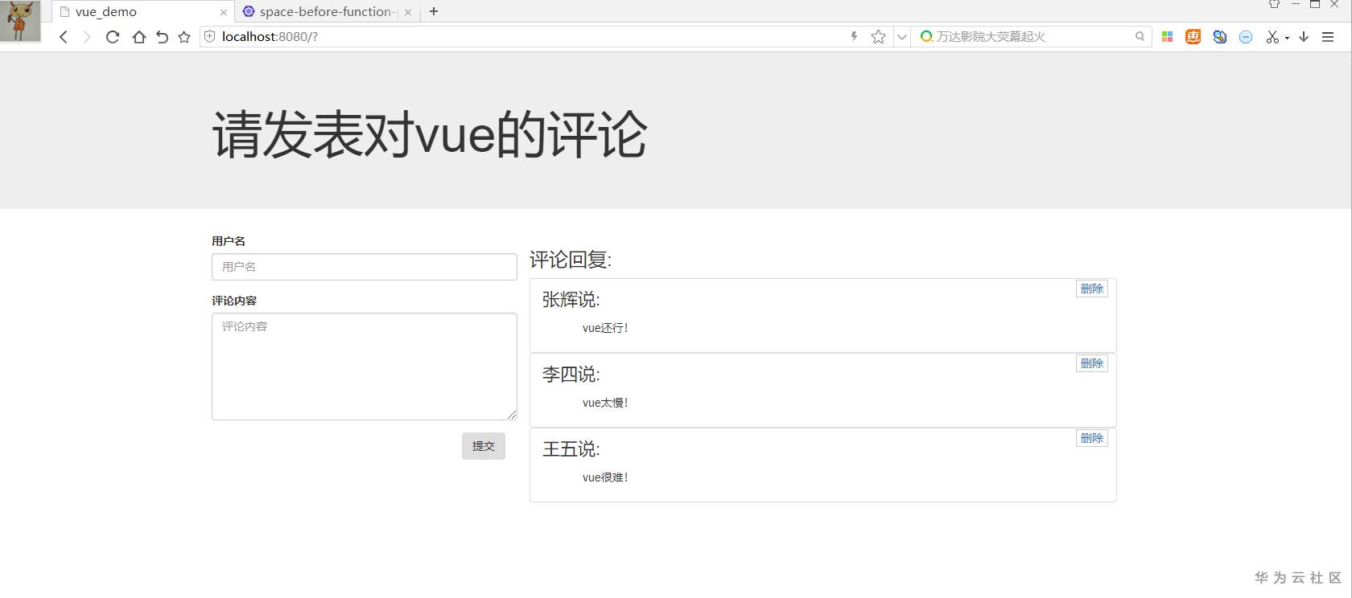
Task: Open the browser hamburger menu
Action: point(1328,37)
